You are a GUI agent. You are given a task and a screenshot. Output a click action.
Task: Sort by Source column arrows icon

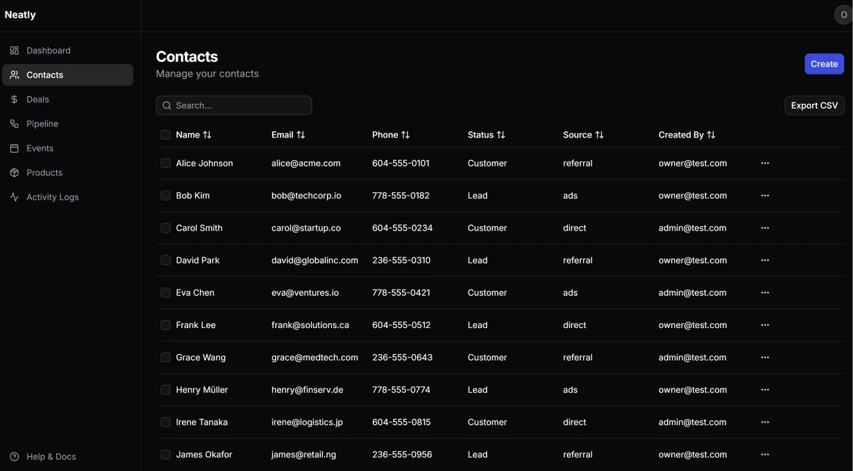coord(599,134)
